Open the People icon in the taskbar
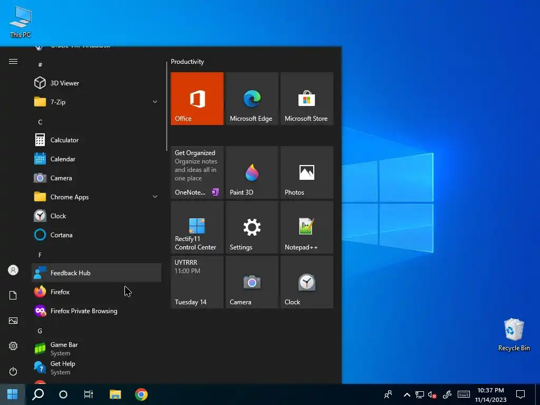 388,394
